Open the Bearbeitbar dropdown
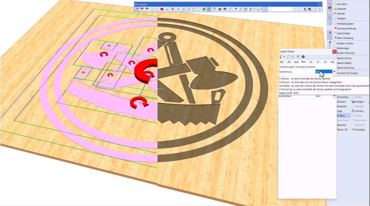Viewport: 370px width, 206px height. pos(334,96)
